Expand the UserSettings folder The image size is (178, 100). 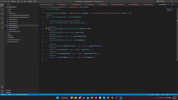point(11,38)
